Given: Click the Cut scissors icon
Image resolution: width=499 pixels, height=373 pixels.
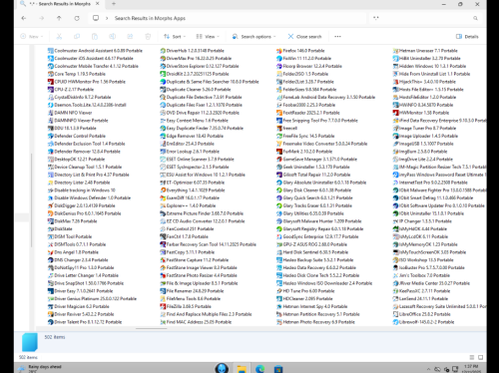Looking at the screenshot, I should pyautogui.click(x=59, y=37).
